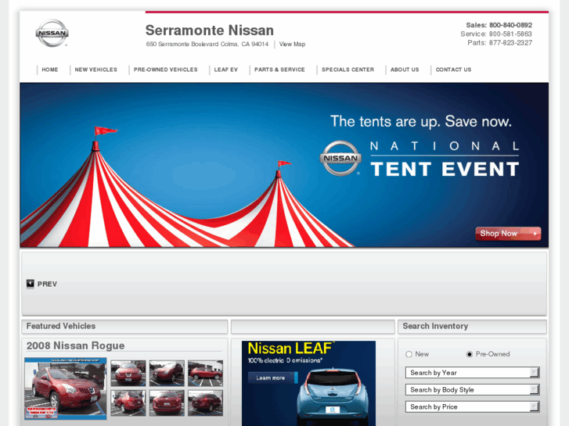Open first bottom-row Rogue thumbnail
Screen dimensions: 569x426
(x=128, y=403)
